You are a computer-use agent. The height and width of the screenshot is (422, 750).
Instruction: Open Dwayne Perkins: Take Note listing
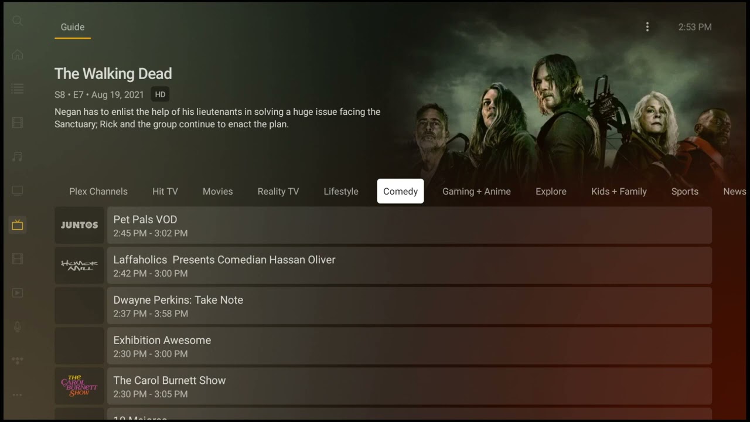tap(409, 305)
